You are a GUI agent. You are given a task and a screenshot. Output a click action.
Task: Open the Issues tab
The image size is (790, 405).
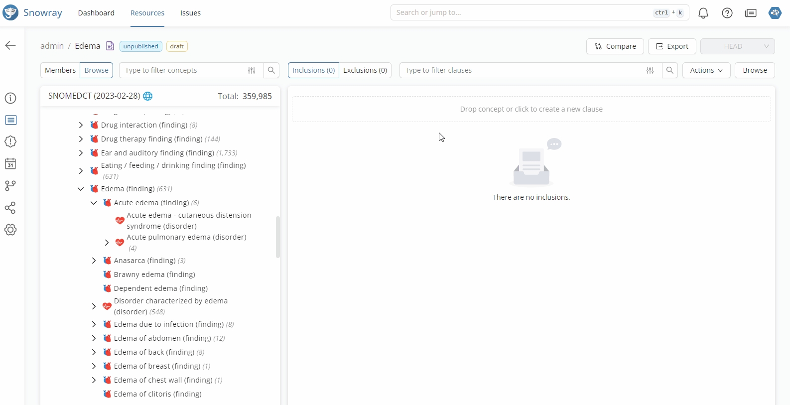pos(190,13)
